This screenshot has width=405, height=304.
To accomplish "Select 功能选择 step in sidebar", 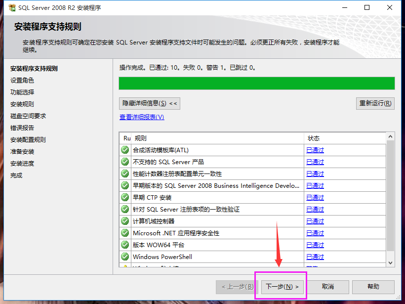I will tap(22, 92).
